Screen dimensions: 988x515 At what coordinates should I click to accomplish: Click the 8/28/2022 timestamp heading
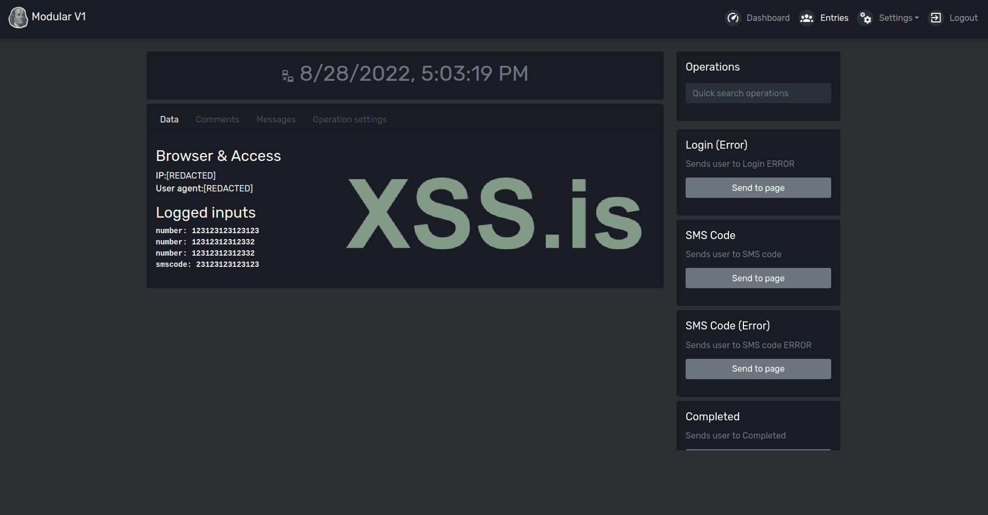[x=414, y=74]
